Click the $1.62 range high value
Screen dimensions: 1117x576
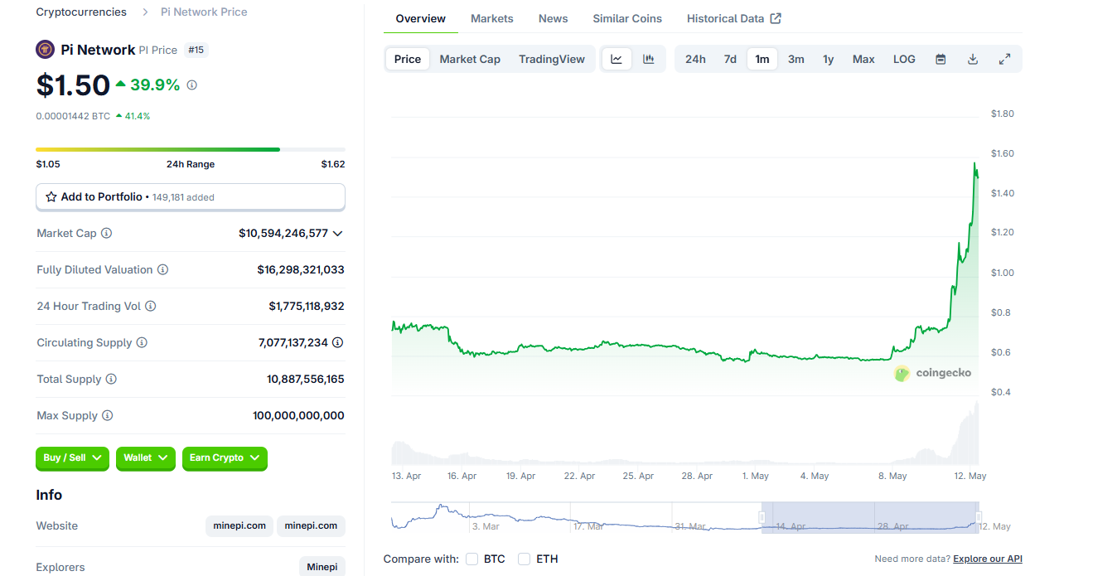tap(333, 164)
